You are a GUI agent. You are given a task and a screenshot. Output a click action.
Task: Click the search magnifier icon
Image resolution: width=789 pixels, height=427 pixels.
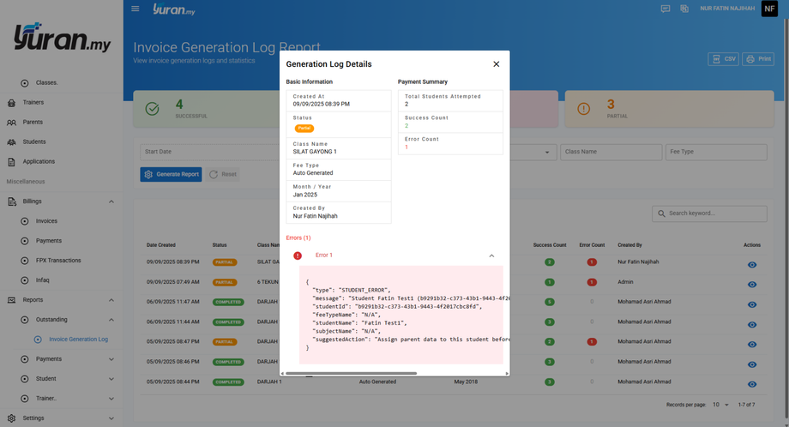tap(661, 213)
